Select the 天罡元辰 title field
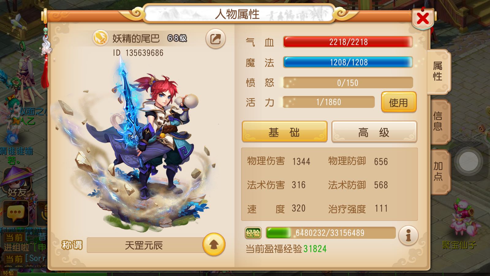This screenshot has height=276, width=490. tap(145, 245)
